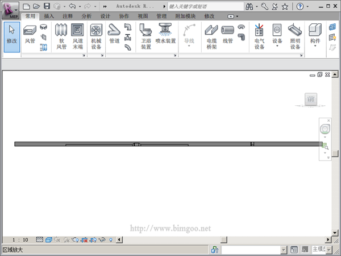341x256 pixels.
Task: Switch to the 管理 ribbon tab
Action: 161,16
